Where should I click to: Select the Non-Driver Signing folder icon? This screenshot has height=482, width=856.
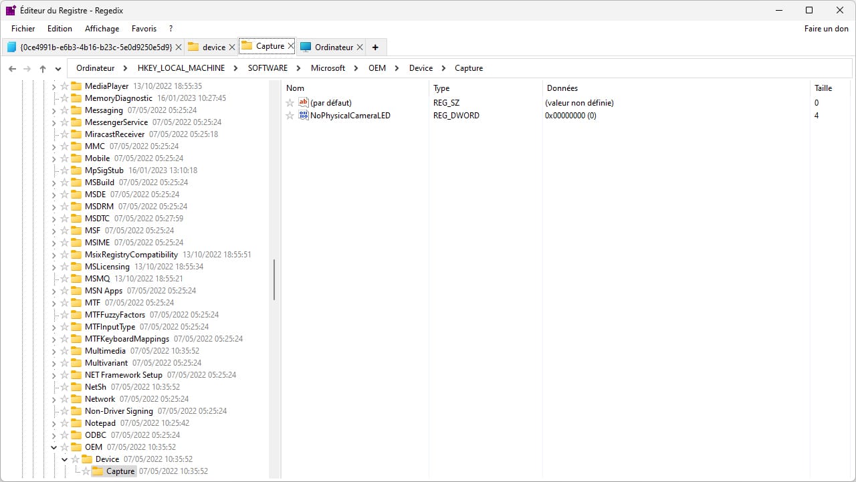pyautogui.click(x=76, y=411)
